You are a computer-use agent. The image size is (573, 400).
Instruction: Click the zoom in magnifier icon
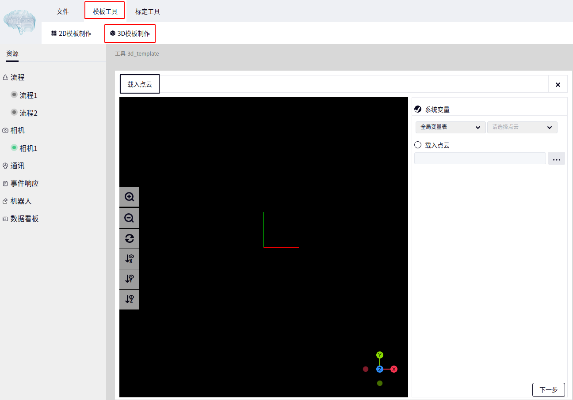tap(129, 197)
